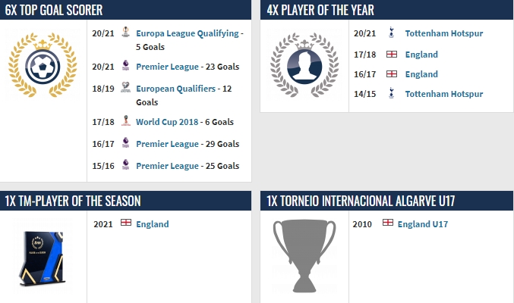
Task: Open the European Qualifiers link
Action: tap(175, 89)
